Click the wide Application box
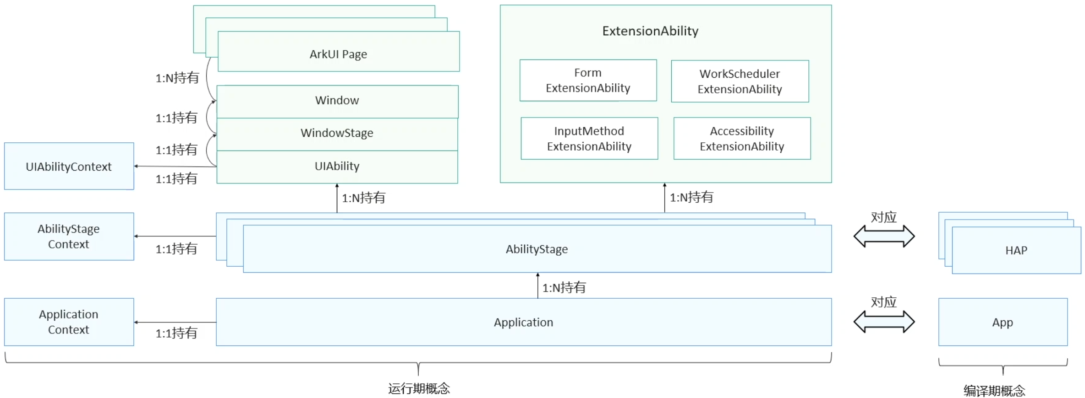 point(524,322)
